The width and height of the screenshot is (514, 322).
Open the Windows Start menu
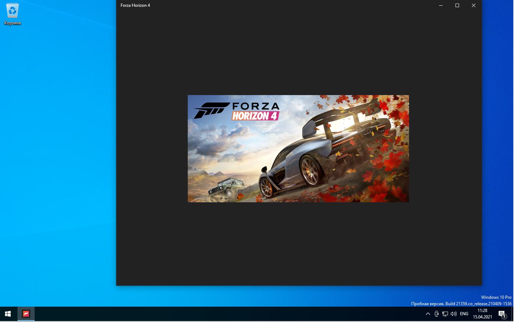pyautogui.click(x=8, y=314)
